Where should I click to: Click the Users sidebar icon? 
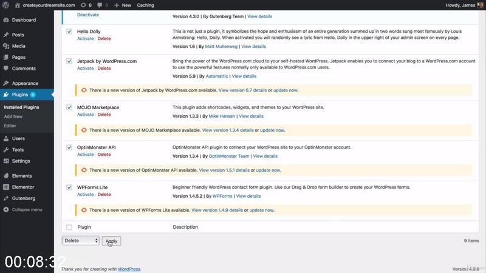pos(6,138)
